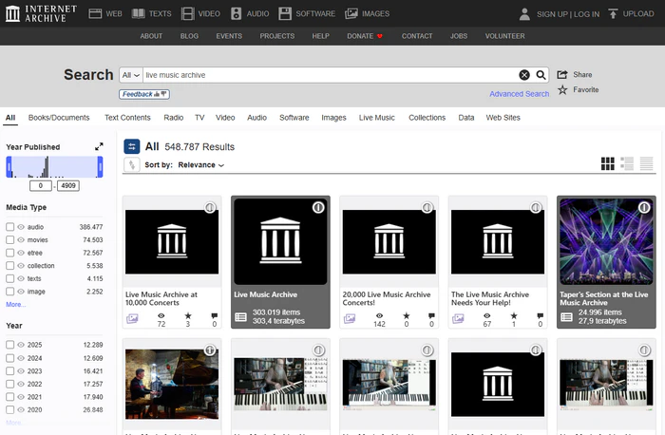Open the Sort by Relevance dropdown
This screenshot has width=665, height=435.
(x=201, y=165)
